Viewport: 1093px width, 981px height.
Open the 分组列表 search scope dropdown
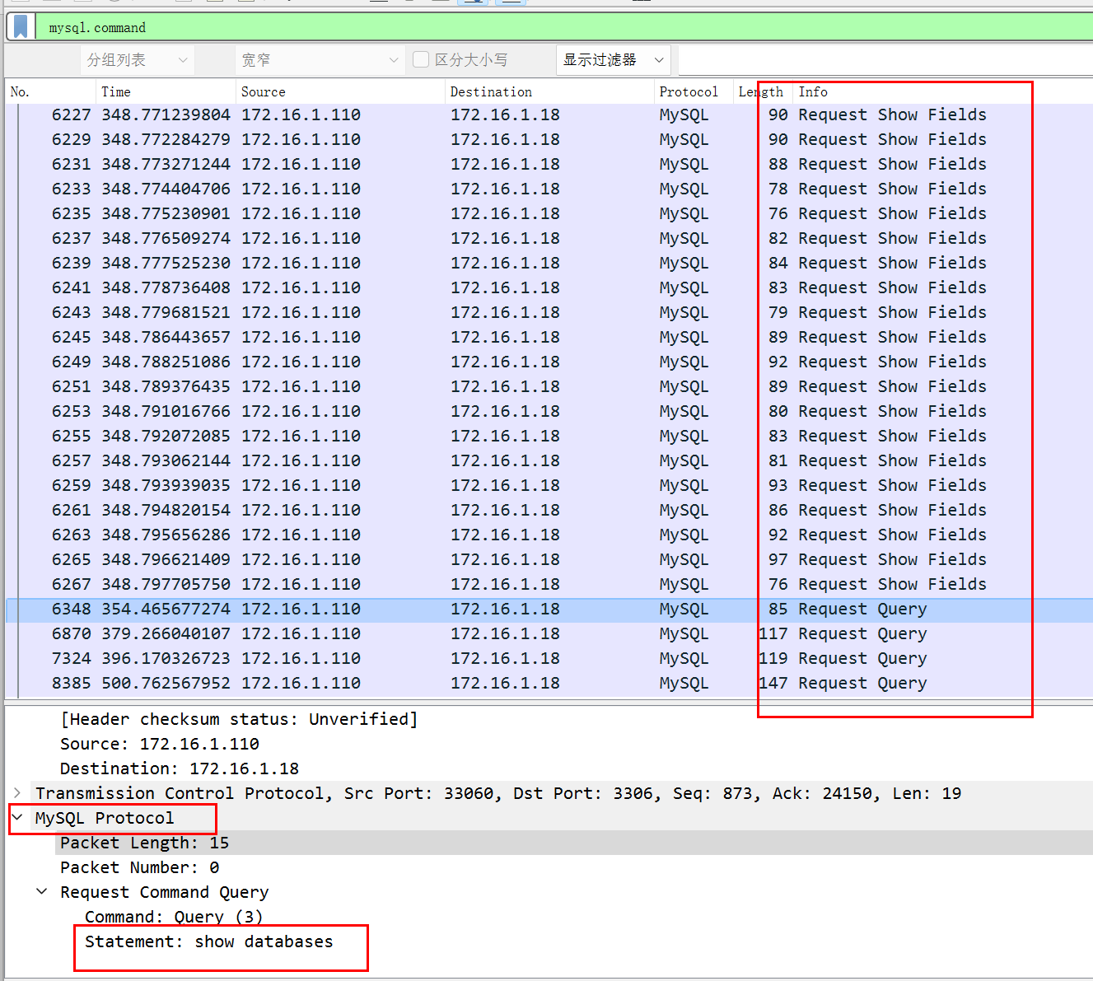tap(138, 60)
